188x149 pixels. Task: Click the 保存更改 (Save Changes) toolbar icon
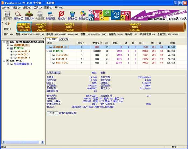[x=7, y=15]
